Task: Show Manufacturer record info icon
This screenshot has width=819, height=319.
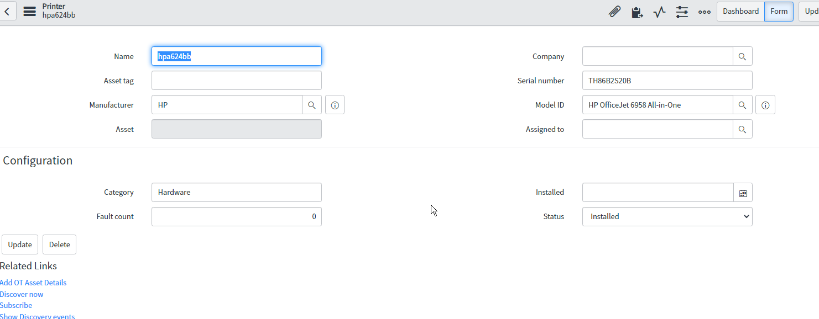Action: click(335, 105)
